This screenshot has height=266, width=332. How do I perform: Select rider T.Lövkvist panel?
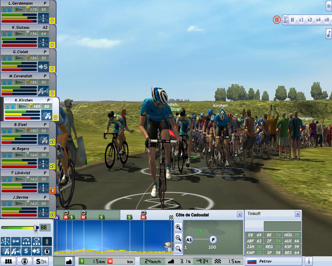[21, 173]
